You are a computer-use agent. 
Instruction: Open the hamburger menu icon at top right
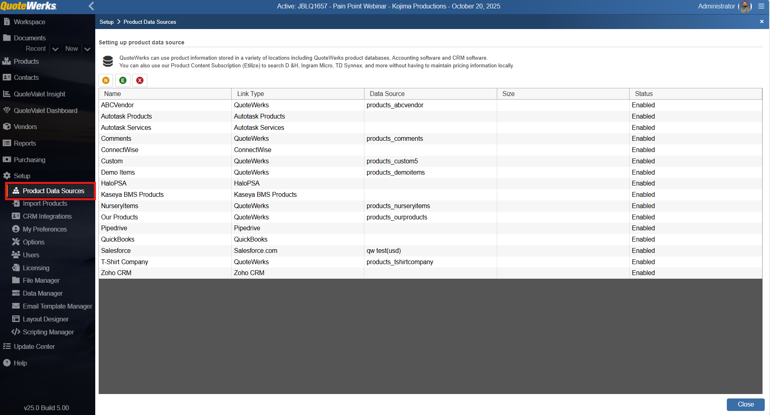click(761, 6)
